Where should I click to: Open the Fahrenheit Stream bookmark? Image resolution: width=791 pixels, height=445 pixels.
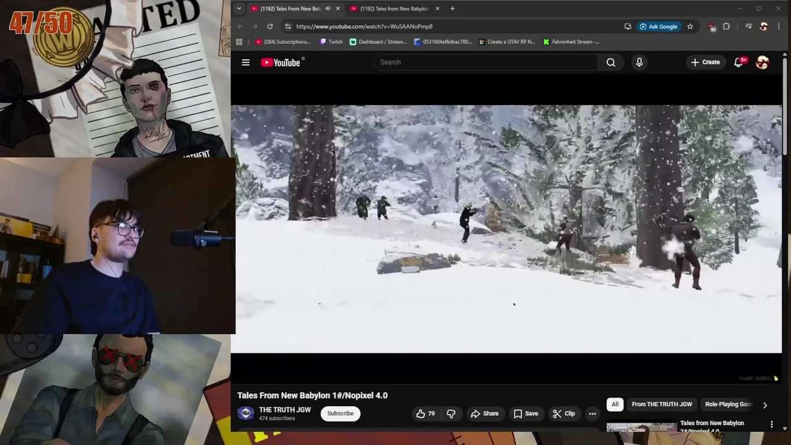tap(572, 42)
